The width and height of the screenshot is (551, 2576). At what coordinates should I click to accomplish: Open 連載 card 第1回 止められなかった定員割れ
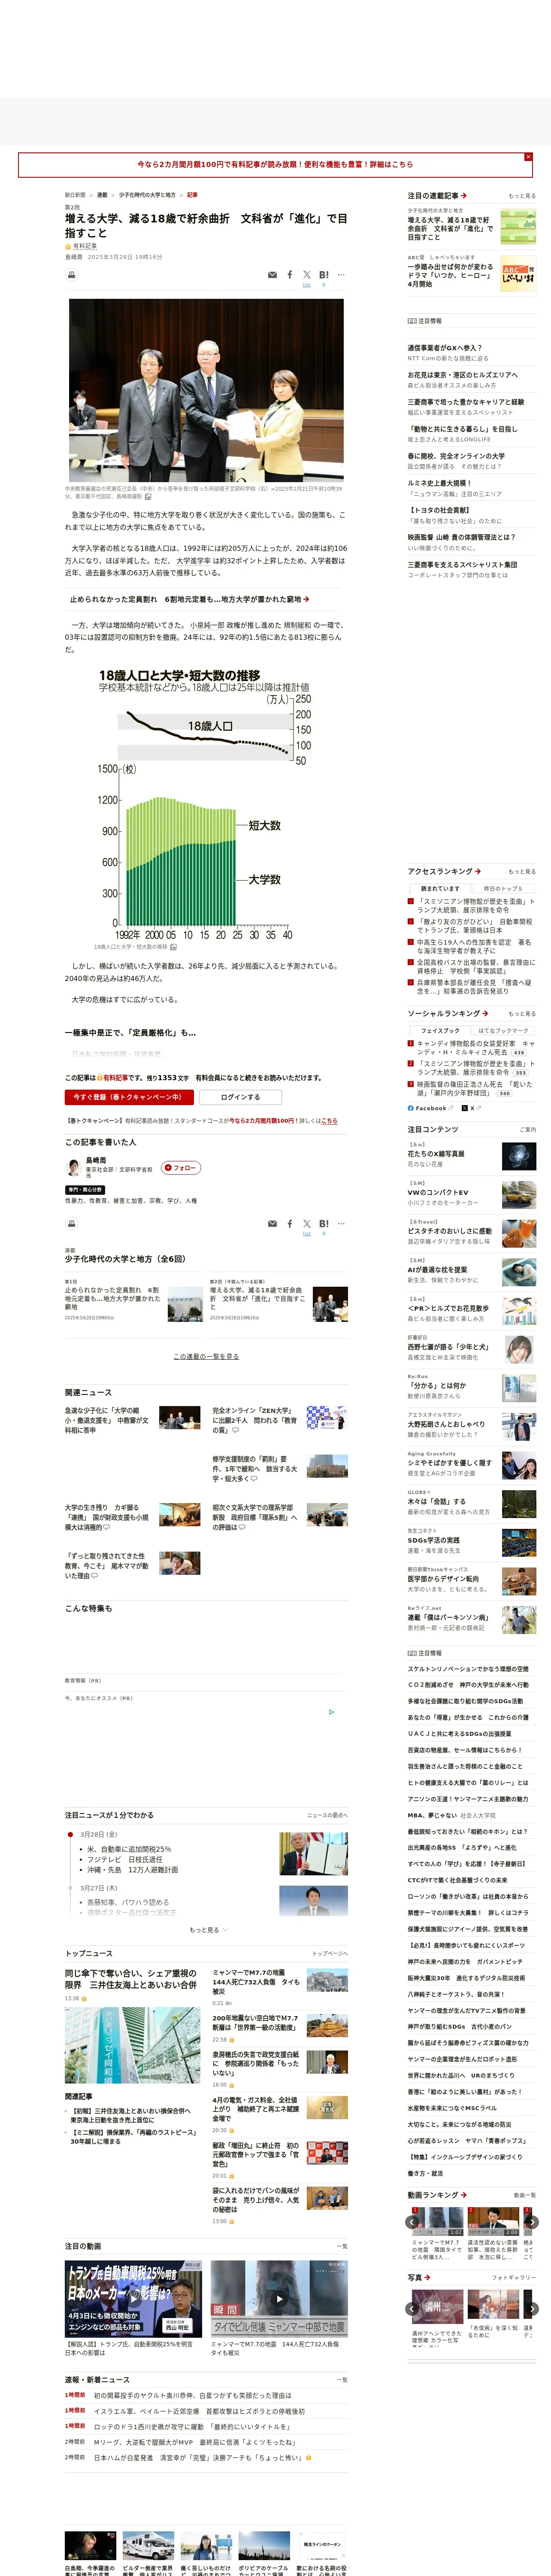click(134, 1300)
